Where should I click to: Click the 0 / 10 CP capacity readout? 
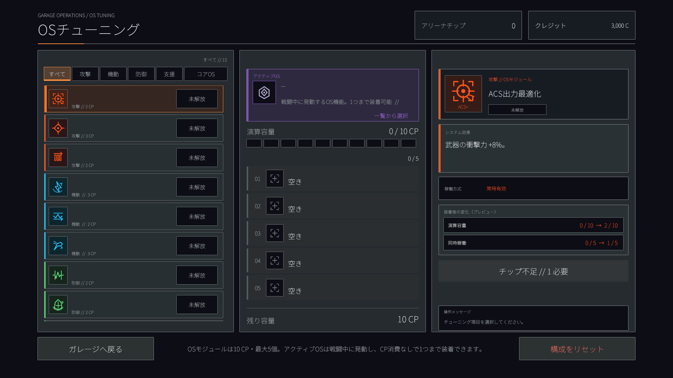click(x=404, y=131)
